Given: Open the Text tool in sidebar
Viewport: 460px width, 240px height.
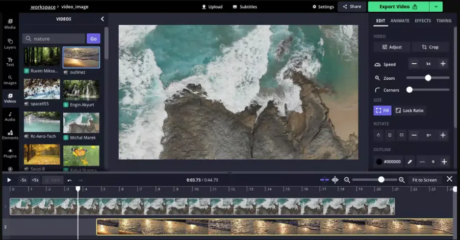Looking at the screenshot, I should point(10,61).
